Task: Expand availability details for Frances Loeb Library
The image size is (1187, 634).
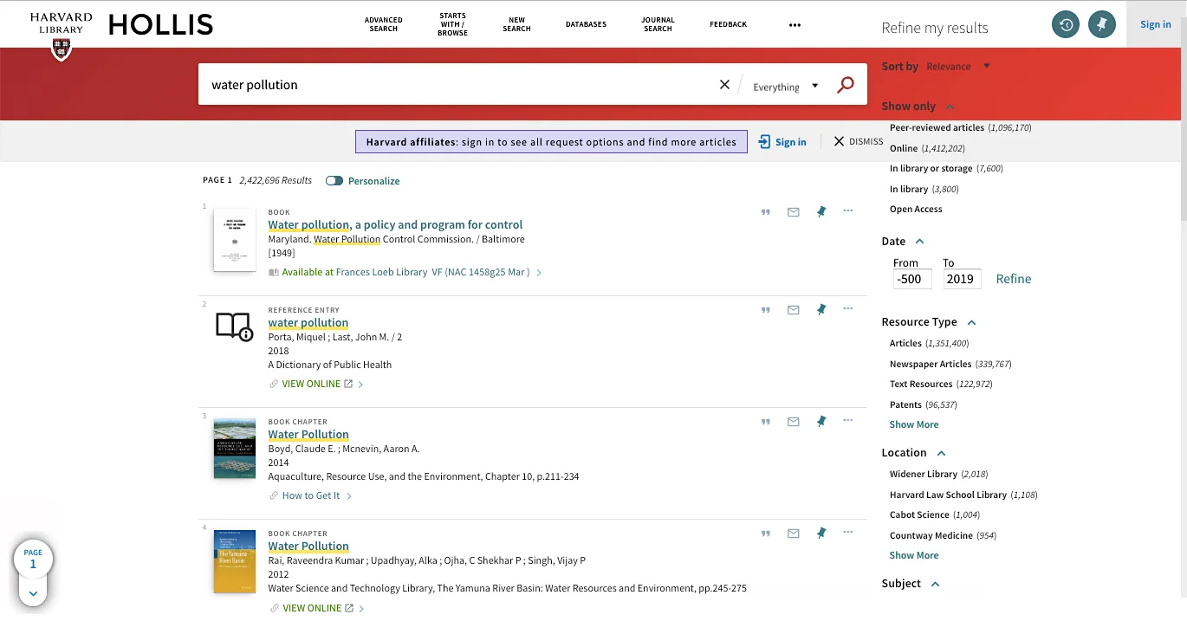Action: pos(539,273)
